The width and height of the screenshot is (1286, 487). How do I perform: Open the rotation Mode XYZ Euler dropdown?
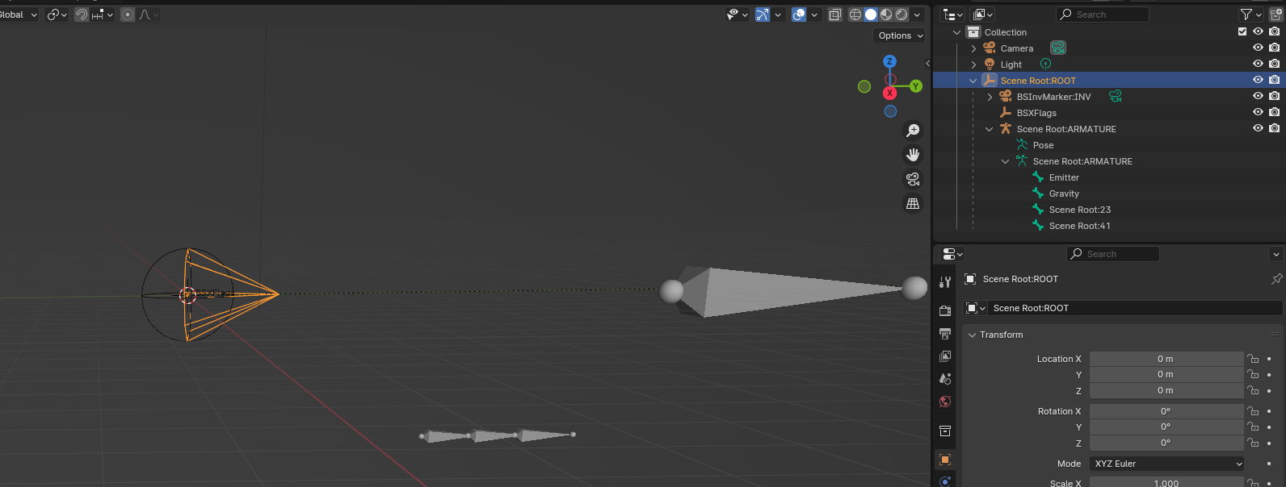[1167, 464]
